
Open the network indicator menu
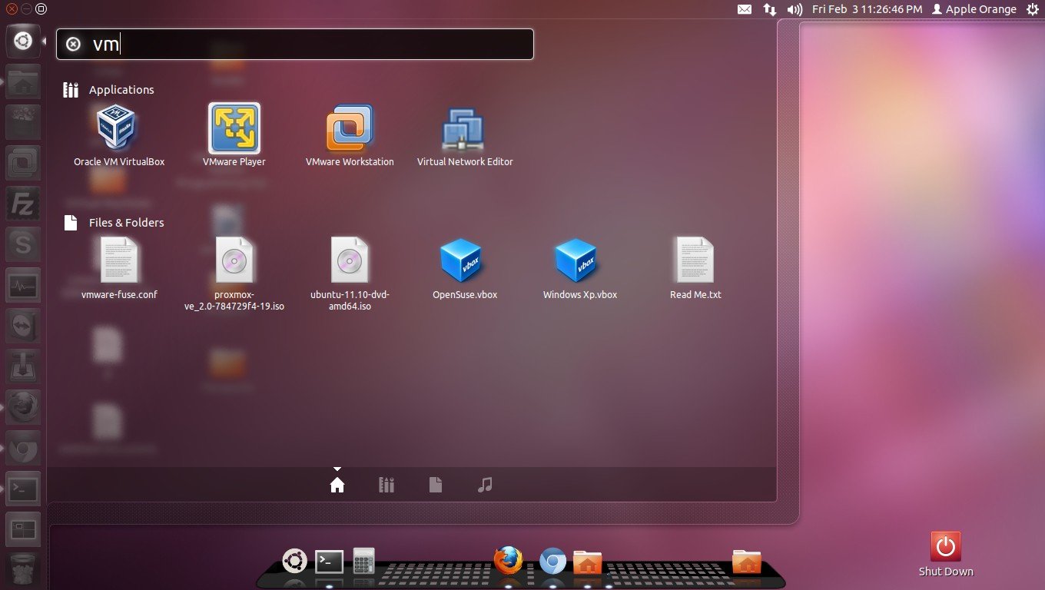click(769, 9)
